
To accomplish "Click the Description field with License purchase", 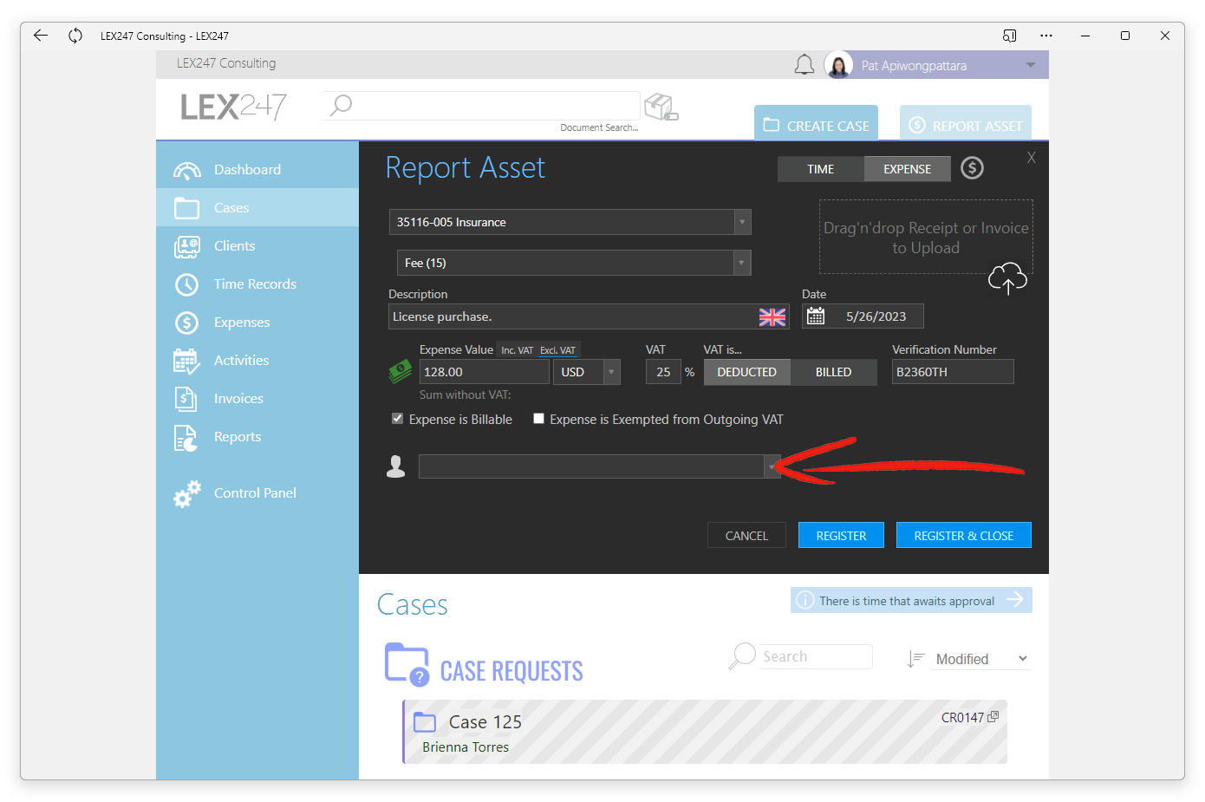I will (589, 316).
